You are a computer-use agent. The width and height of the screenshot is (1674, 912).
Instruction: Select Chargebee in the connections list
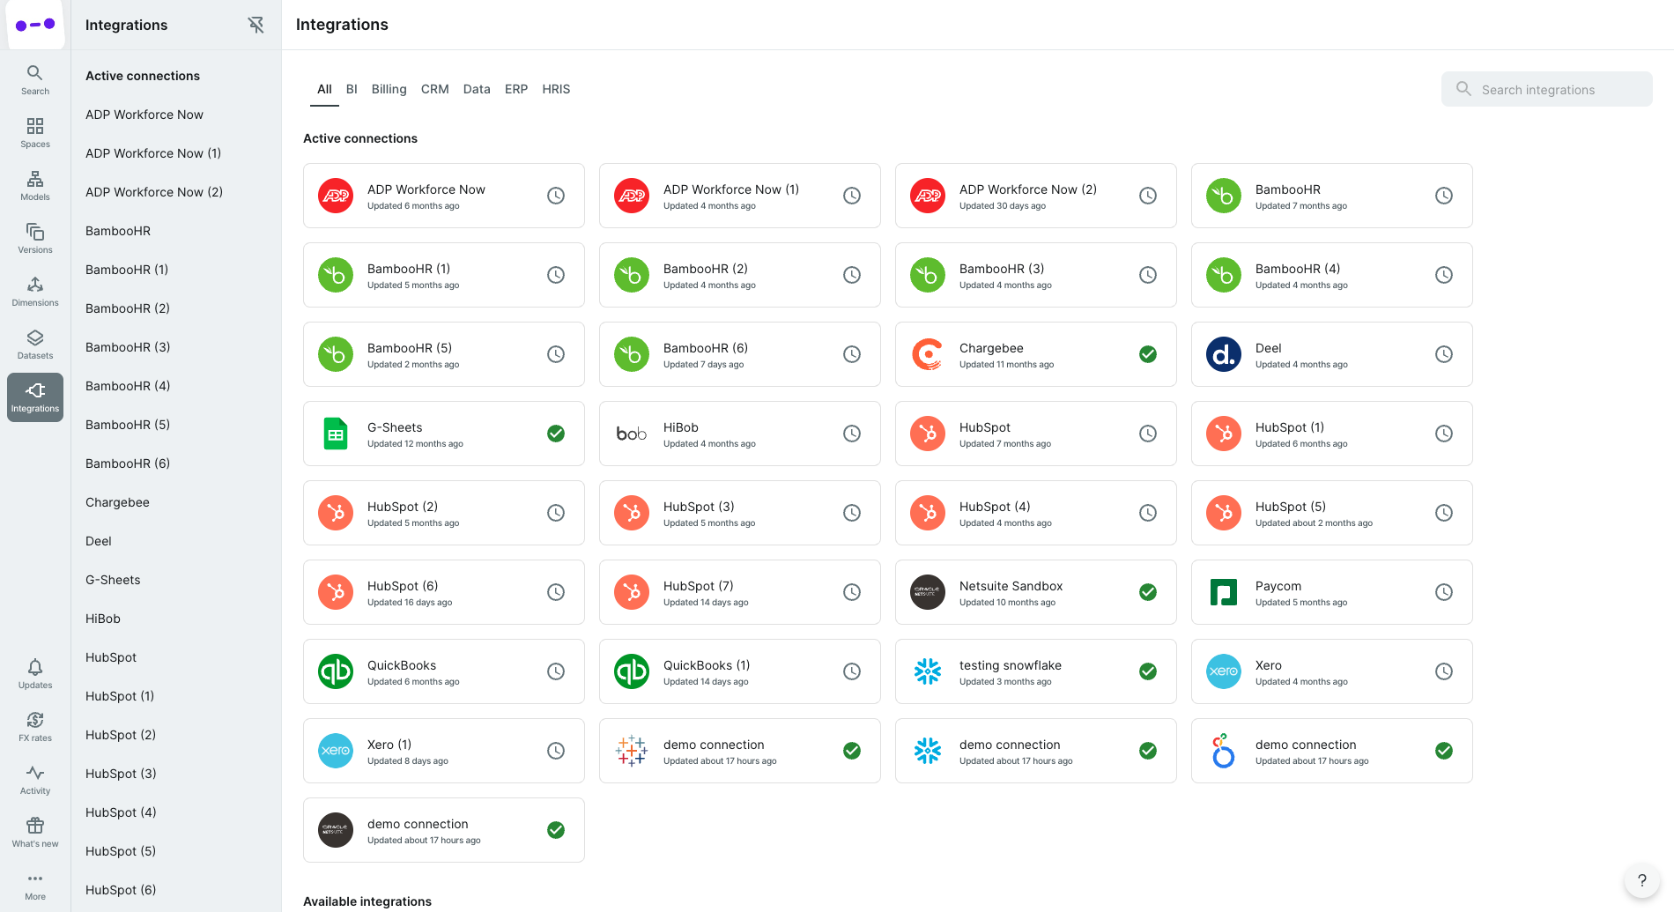(176, 502)
